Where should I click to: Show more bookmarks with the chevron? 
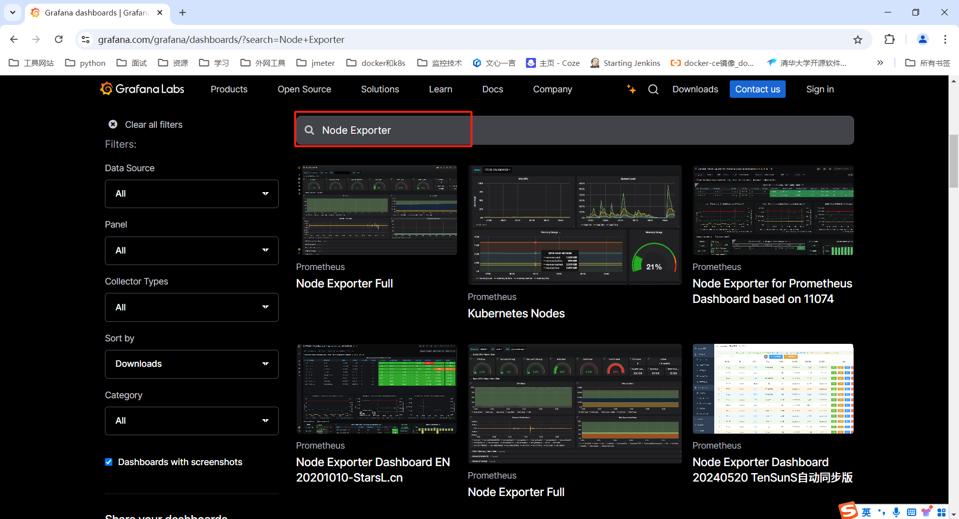(x=880, y=63)
